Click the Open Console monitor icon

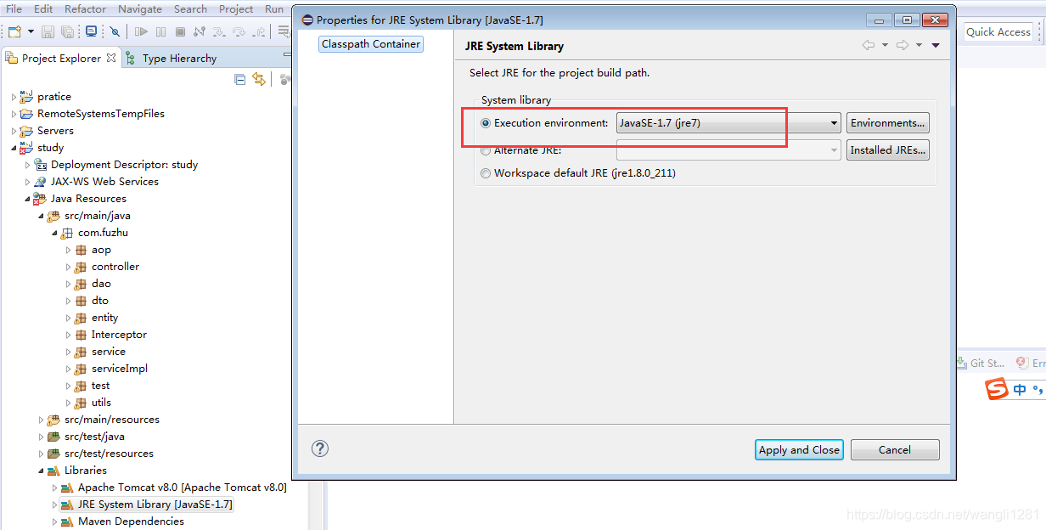(x=91, y=31)
